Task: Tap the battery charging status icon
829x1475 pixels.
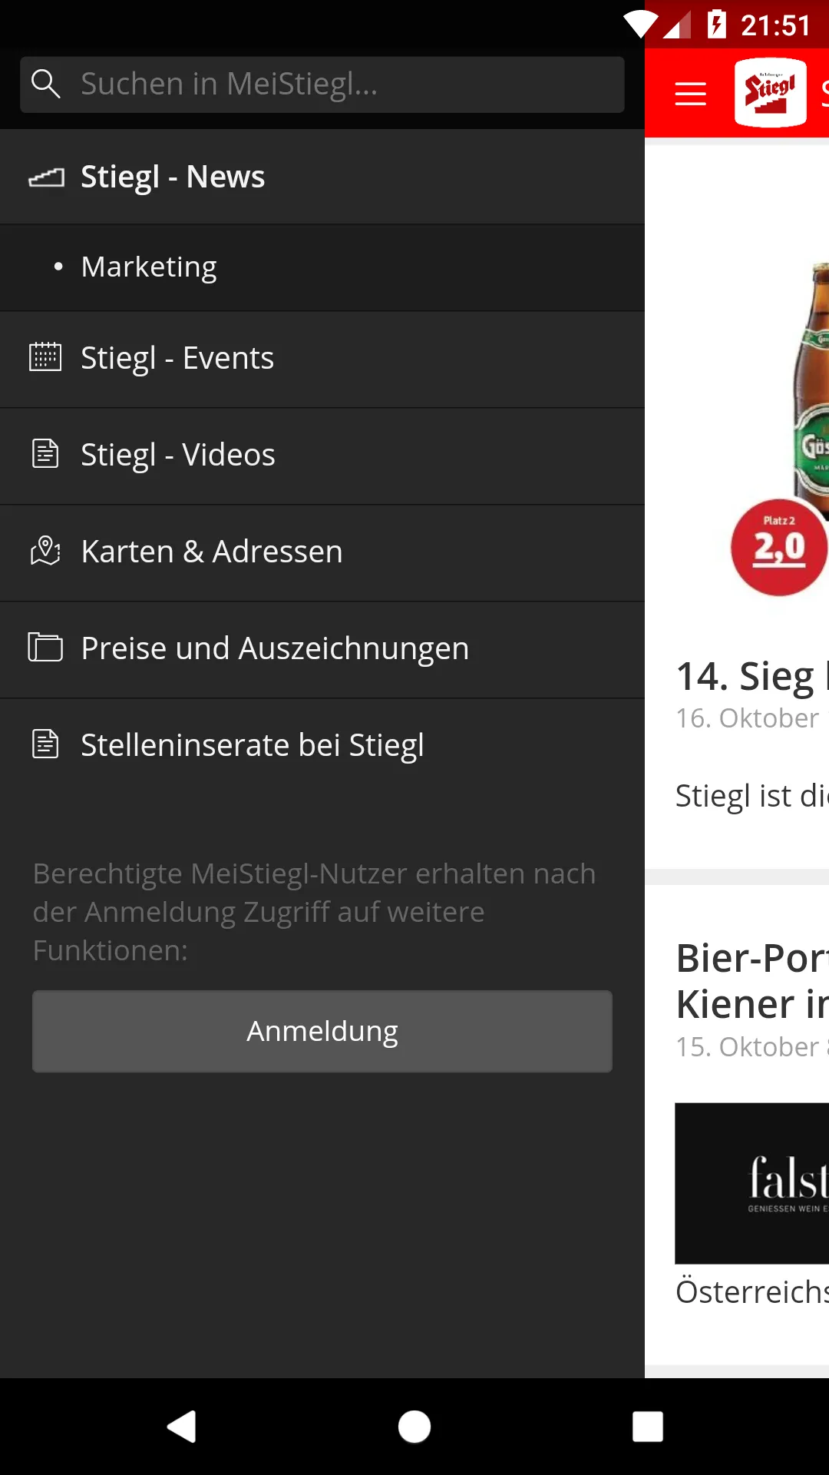Action: click(x=716, y=25)
